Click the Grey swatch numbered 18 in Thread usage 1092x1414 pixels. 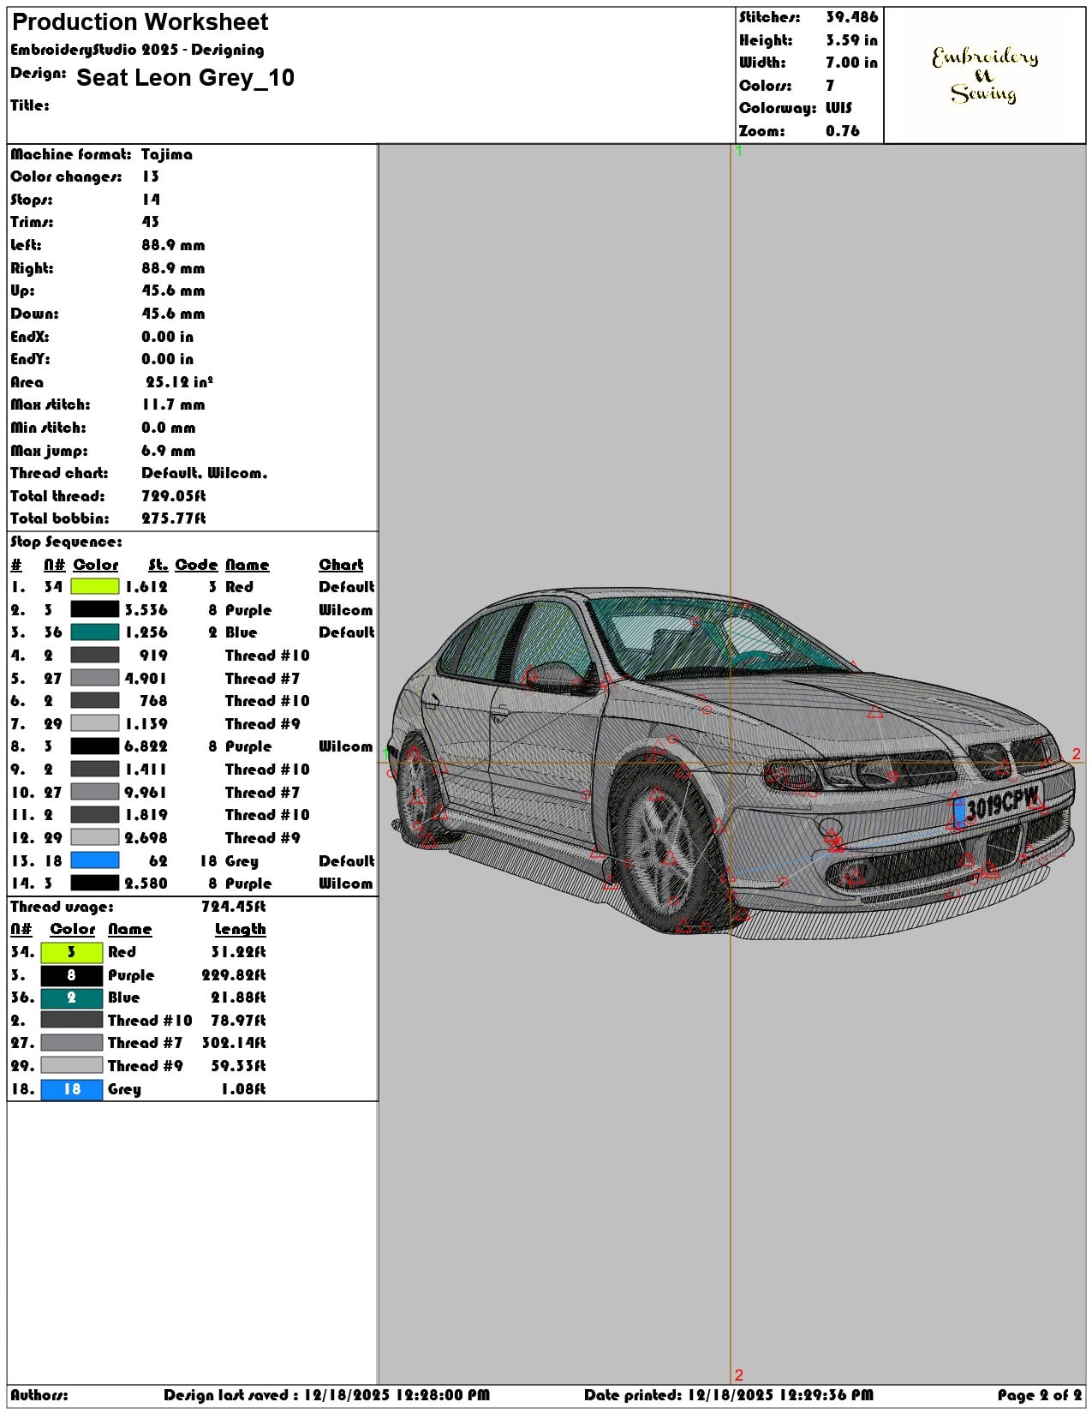(71, 1089)
